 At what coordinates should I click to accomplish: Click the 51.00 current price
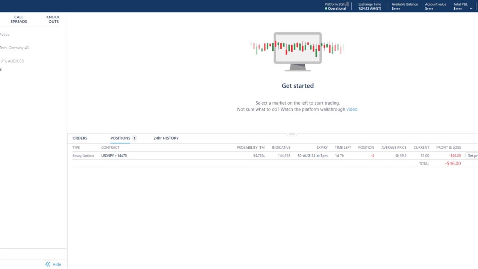coord(425,156)
